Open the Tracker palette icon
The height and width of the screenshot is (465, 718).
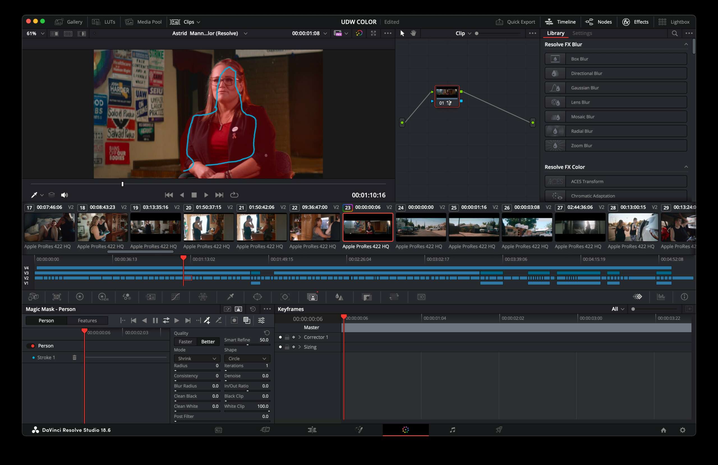[285, 297]
